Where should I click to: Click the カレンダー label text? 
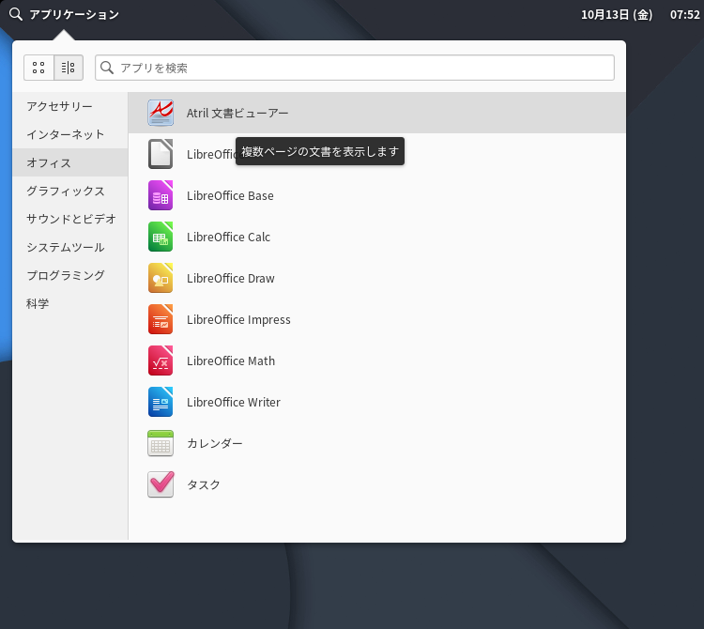coord(215,443)
